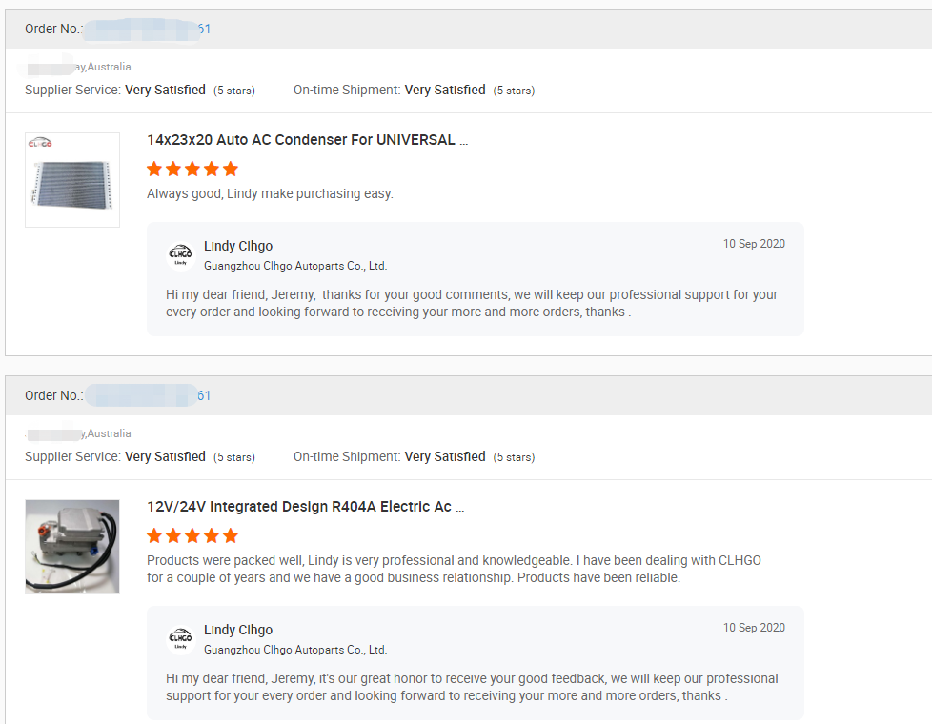Click the Lindy Clhgo name in the condenser review reply

click(x=238, y=247)
